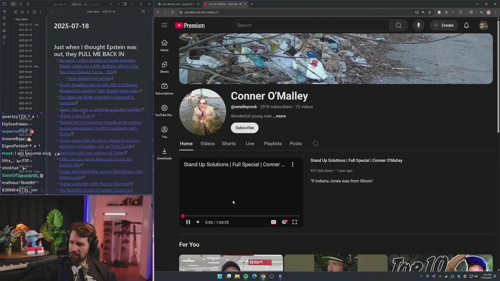500x281 pixels.
Task: Open the Obsidian tab list dropdown
Action: click(x=118, y=4)
